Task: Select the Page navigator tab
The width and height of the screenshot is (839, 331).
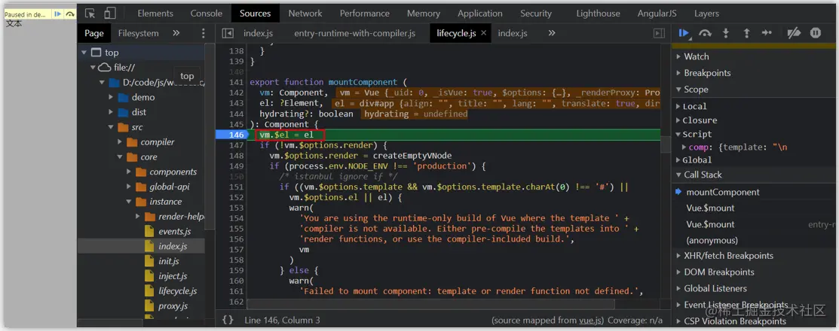Action: point(93,33)
